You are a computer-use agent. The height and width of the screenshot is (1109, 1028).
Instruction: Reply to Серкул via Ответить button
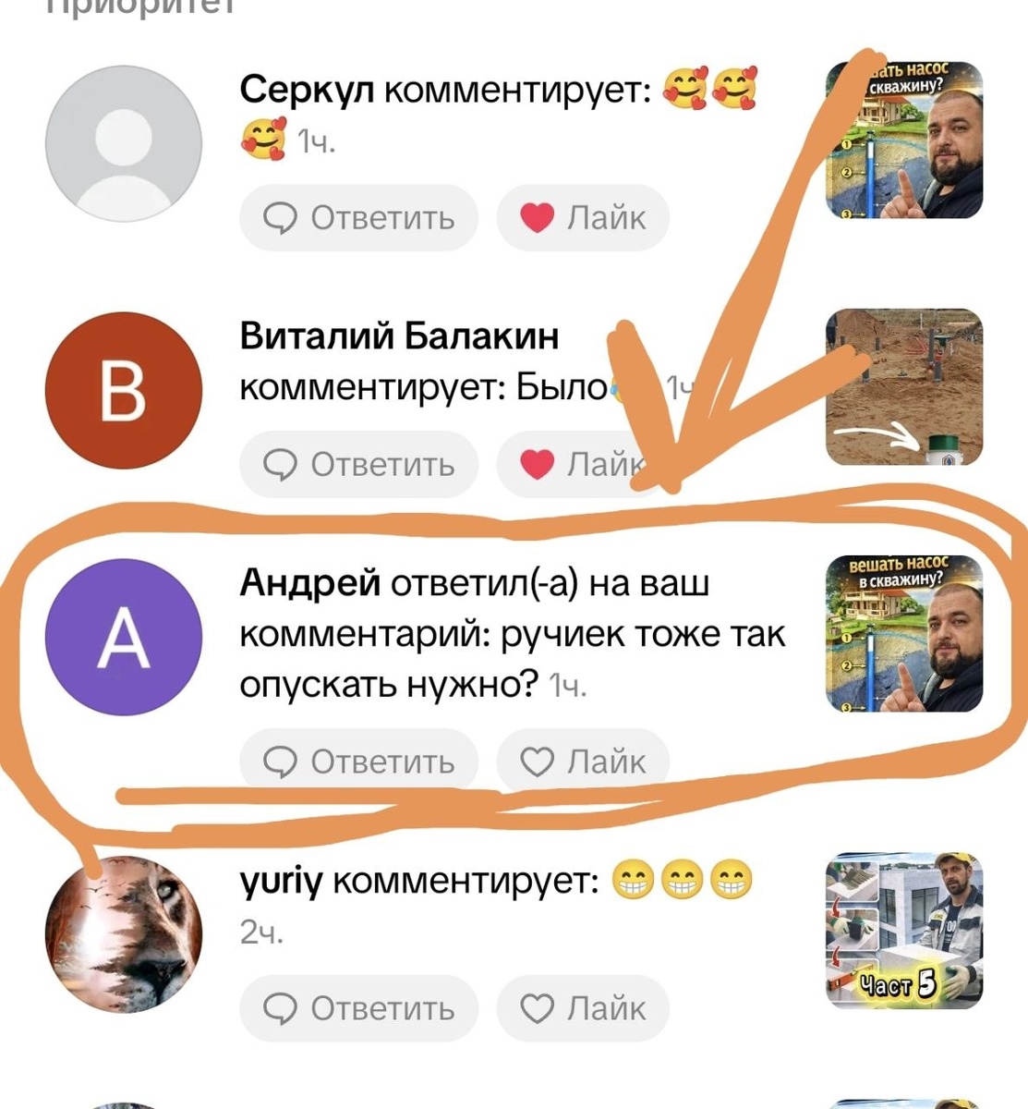coord(359,218)
